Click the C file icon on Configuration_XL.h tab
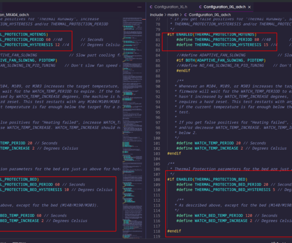Viewport: 292px width, 243px height. pyautogui.click(x=151, y=7)
